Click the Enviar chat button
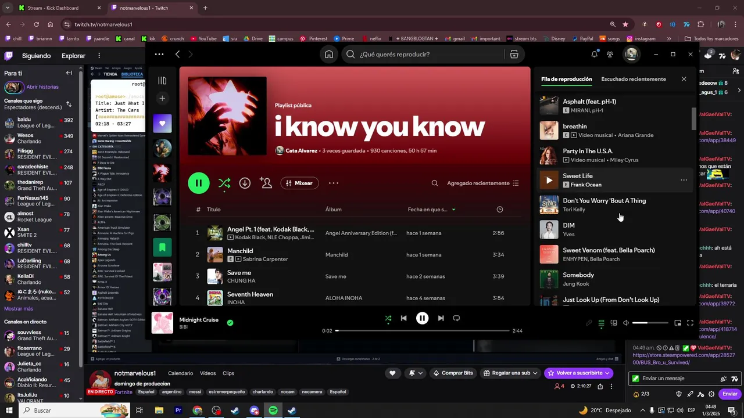Image resolution: width=744 pixels, height=418 pixels. (729, 394)
